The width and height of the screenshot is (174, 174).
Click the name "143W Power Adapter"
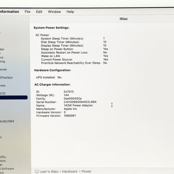(78, 105)
